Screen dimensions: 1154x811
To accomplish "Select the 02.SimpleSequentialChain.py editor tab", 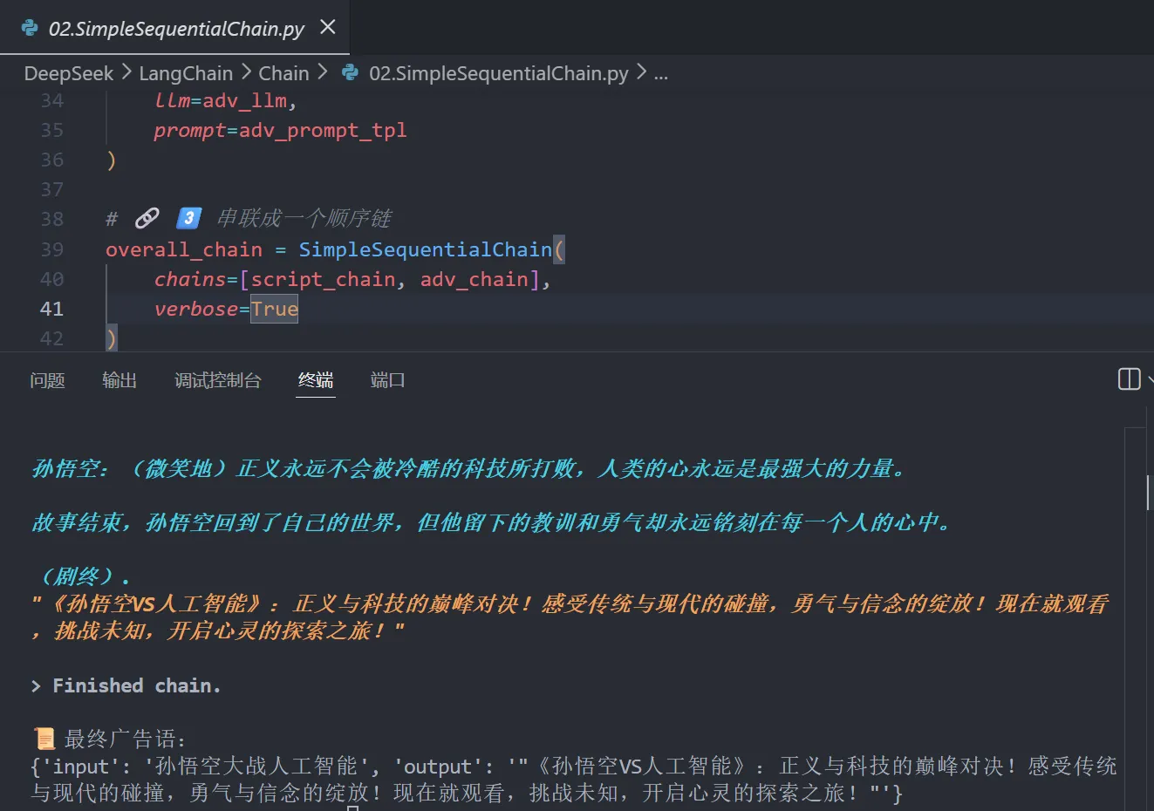I will [174, 28].
